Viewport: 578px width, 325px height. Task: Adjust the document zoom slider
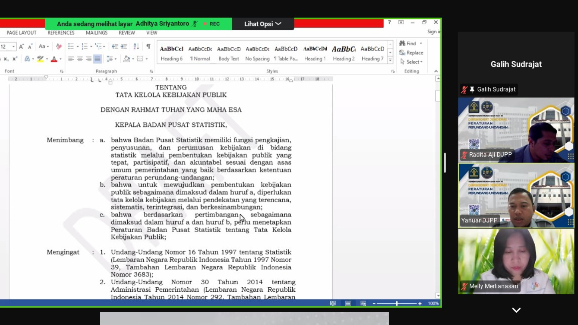tap(397, 304)
